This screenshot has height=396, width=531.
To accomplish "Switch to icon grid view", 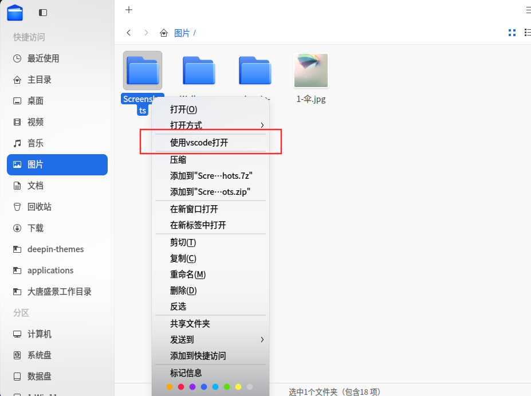I will click(512, 33).
